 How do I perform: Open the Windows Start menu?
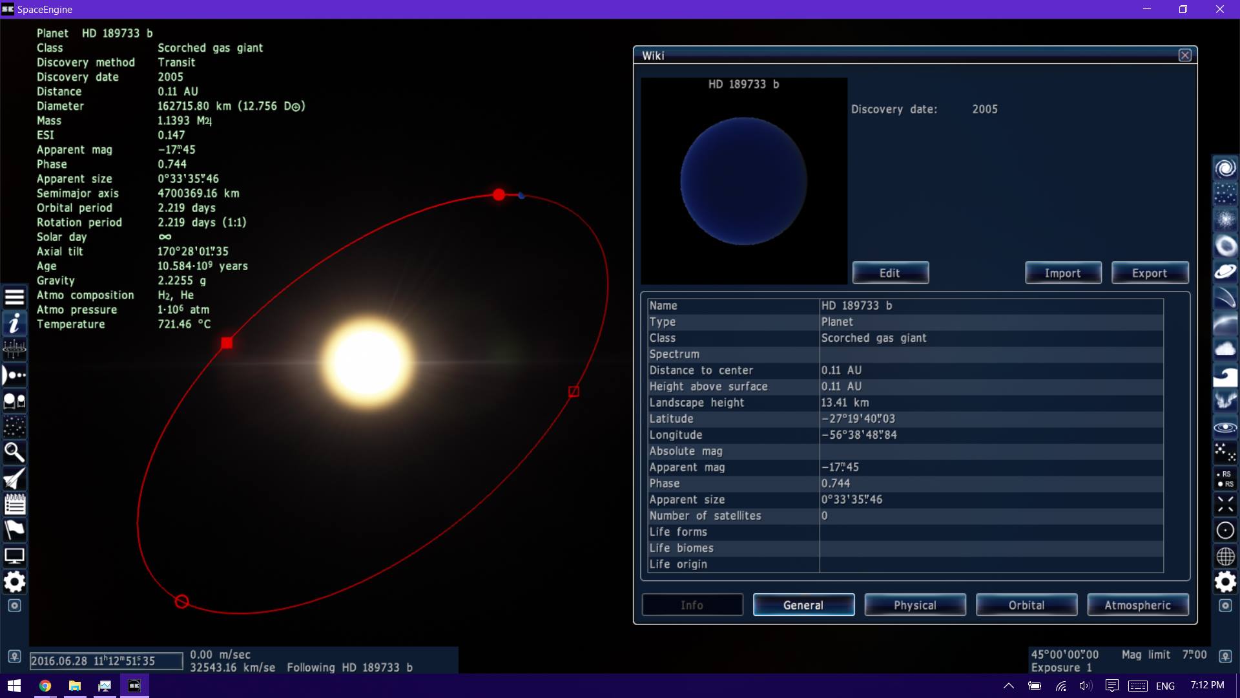14,686
